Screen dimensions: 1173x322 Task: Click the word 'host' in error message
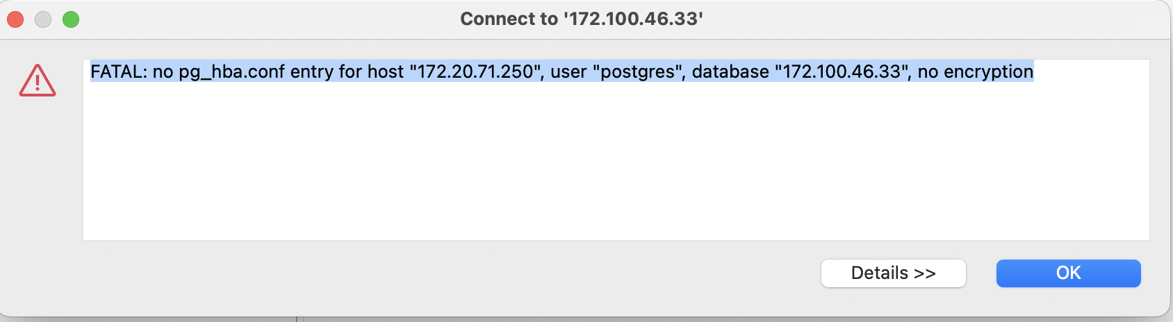click(385, 71)
